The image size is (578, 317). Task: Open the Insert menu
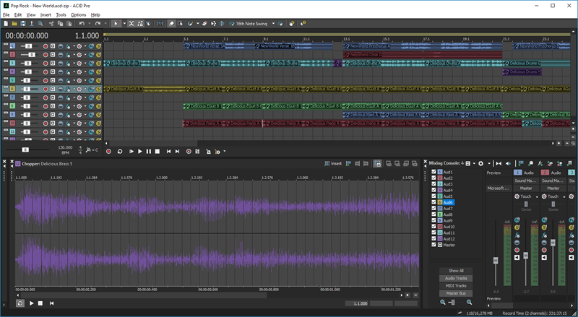(x=46, y=14)
